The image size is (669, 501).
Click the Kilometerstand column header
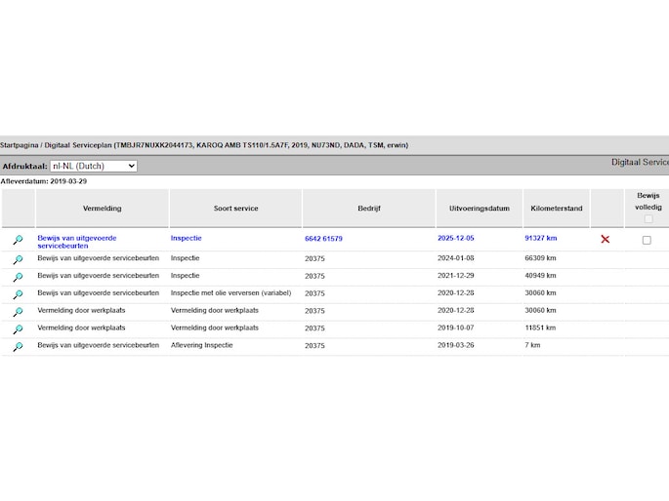pos(556,209)
